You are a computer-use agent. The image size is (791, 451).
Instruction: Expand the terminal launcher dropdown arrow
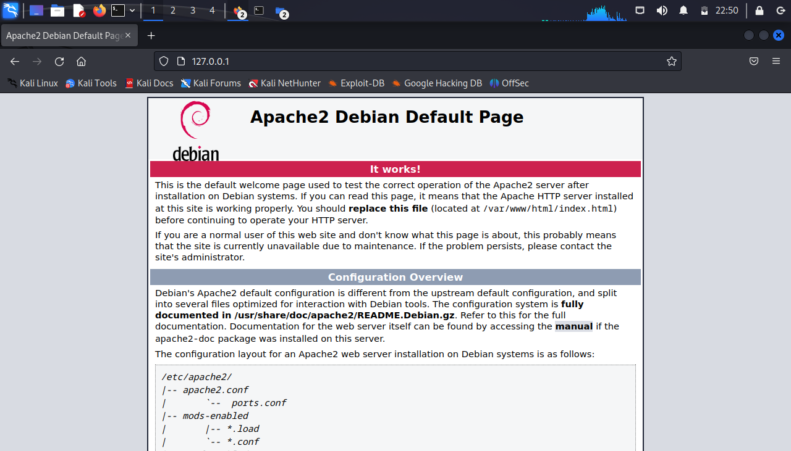(132, 10)
